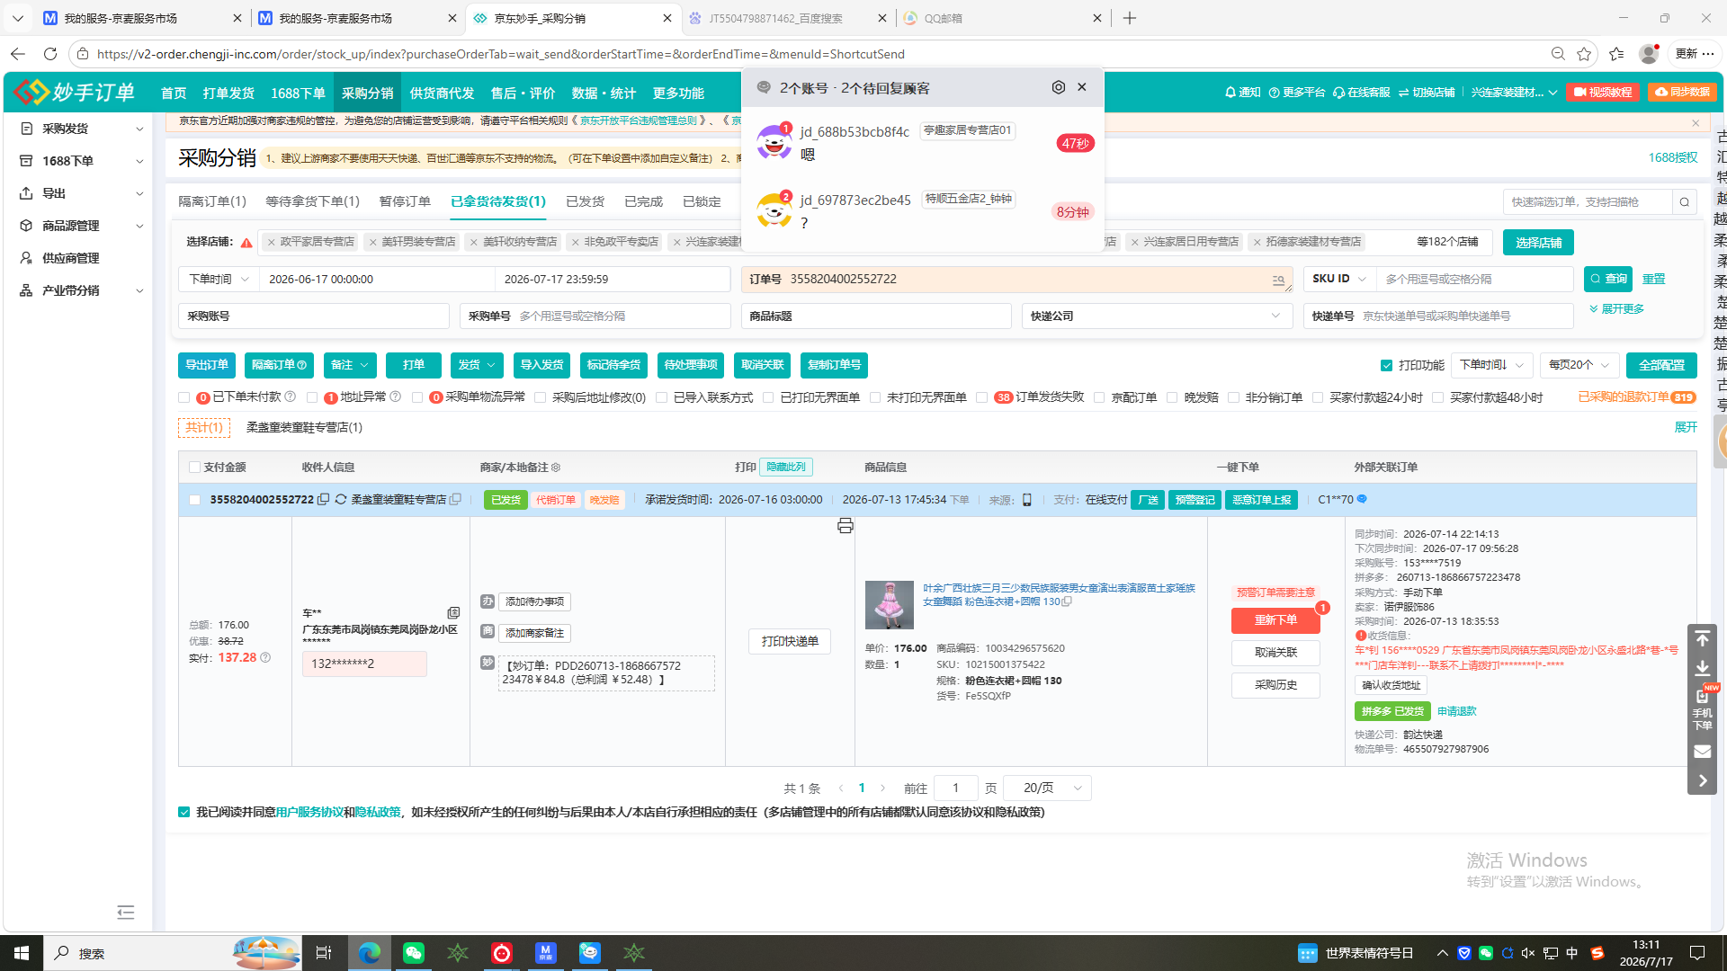Toggle 已下单未付款 filter checkbox
The width and height of the screenshot is (1727, 971).
(184, 397)
